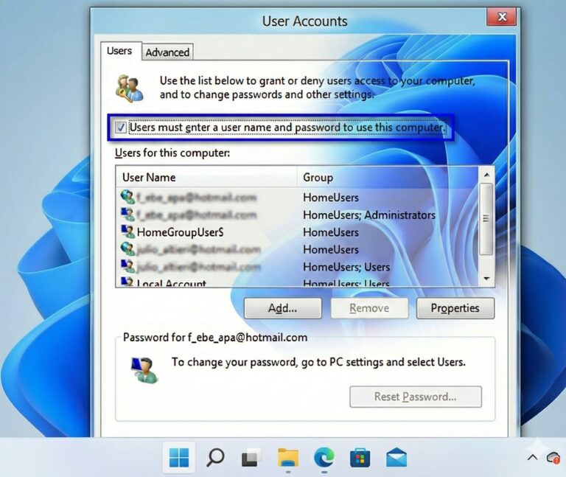The width and height of the screenshot is (566, 477).
Task: Expand the hidden system tray icons chevron
Action: coord(532,458)
